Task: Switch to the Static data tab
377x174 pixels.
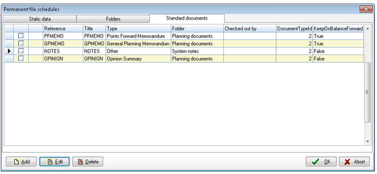Action: coord(40,19)
